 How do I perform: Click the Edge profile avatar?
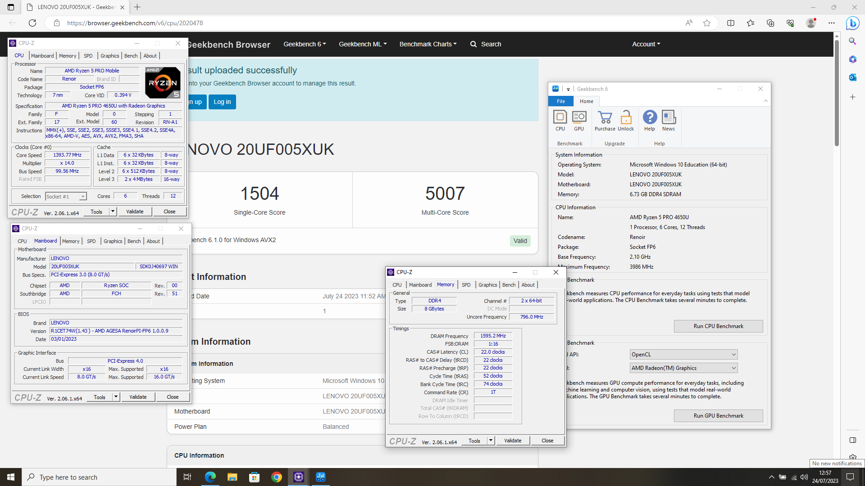[x=811, y=23]
